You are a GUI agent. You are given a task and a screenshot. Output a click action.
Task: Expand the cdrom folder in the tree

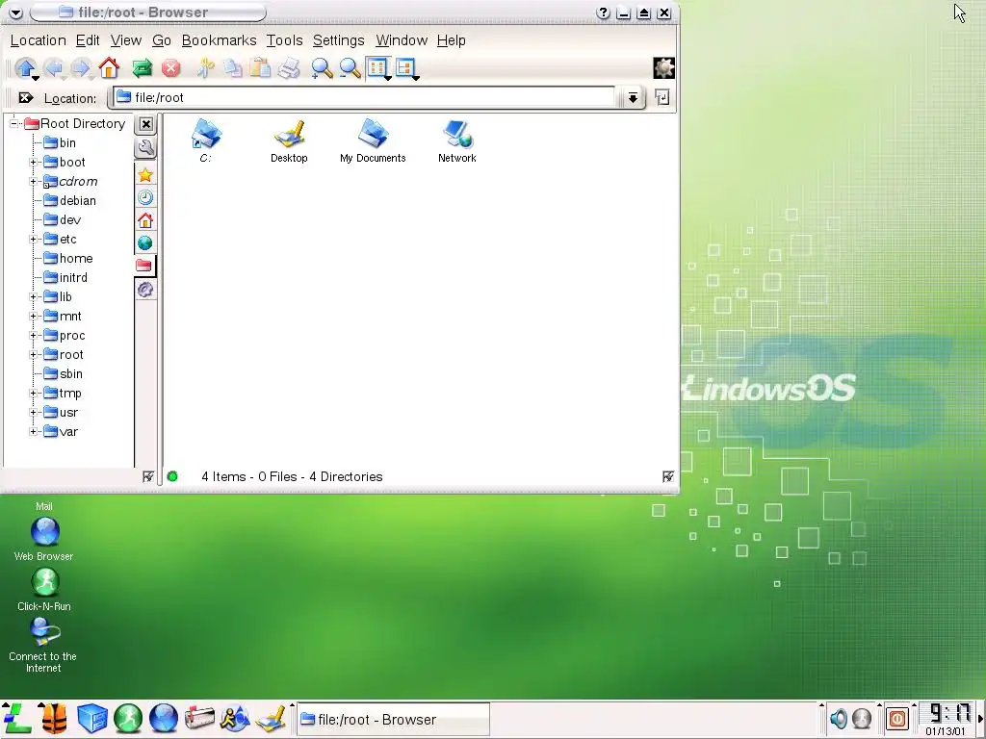[34, 182]
